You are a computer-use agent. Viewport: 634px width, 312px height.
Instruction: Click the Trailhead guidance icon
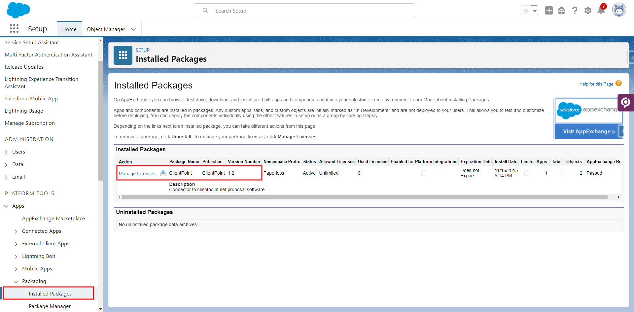tap(561, 11)
